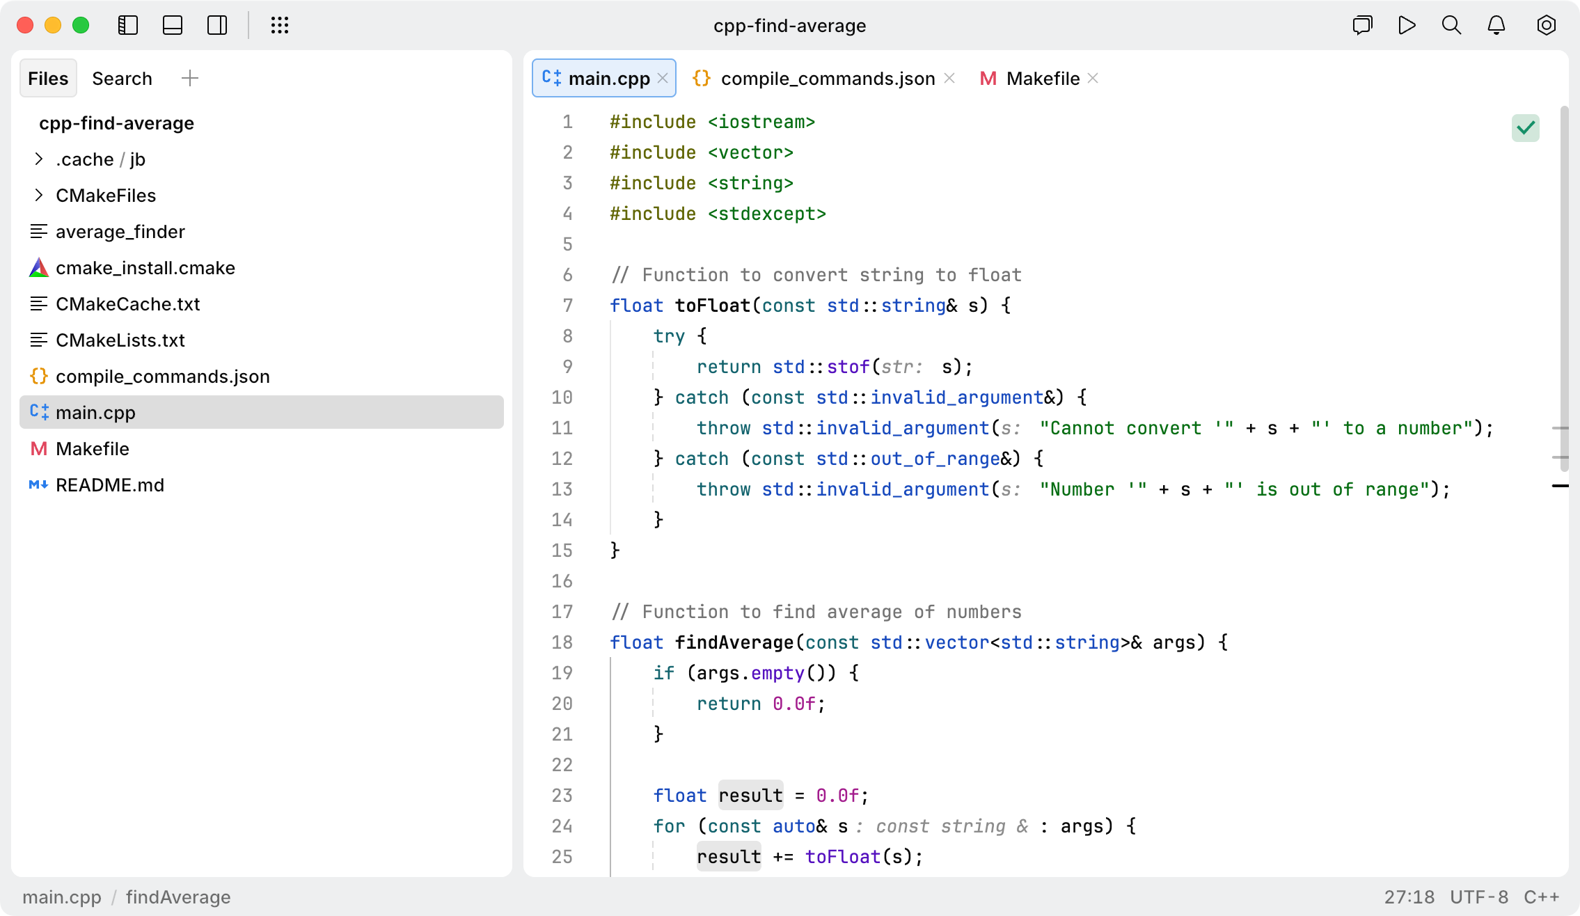
Task: Click the green inspection checkmark
Action: (x=1525, y=128)
